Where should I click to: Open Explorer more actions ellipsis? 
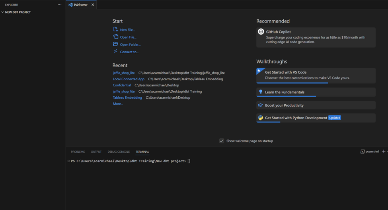click(x=60, y=5)
